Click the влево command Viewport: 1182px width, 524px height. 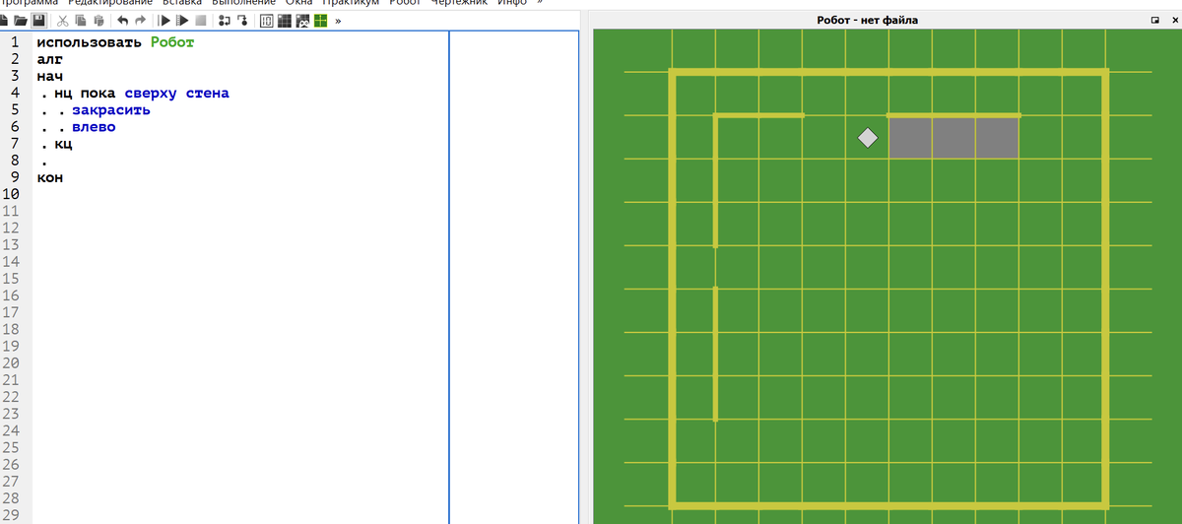94,127
